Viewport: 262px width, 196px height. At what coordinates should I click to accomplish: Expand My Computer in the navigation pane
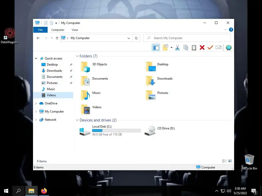click(36, 112)
